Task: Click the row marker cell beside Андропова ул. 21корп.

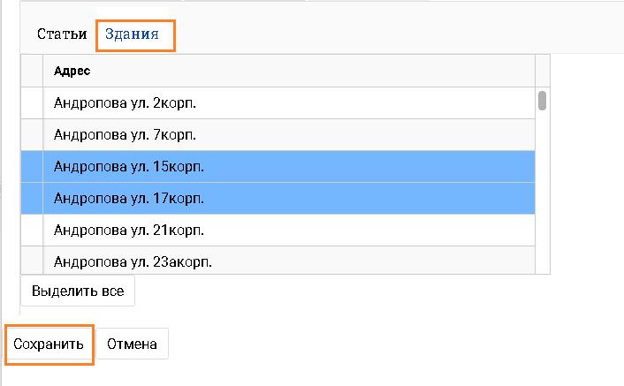Action: coord(32,230)
